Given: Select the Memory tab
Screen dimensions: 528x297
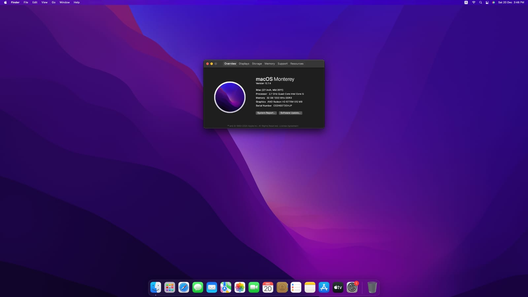Looking at the screenshot, I should tap(270, 64).
